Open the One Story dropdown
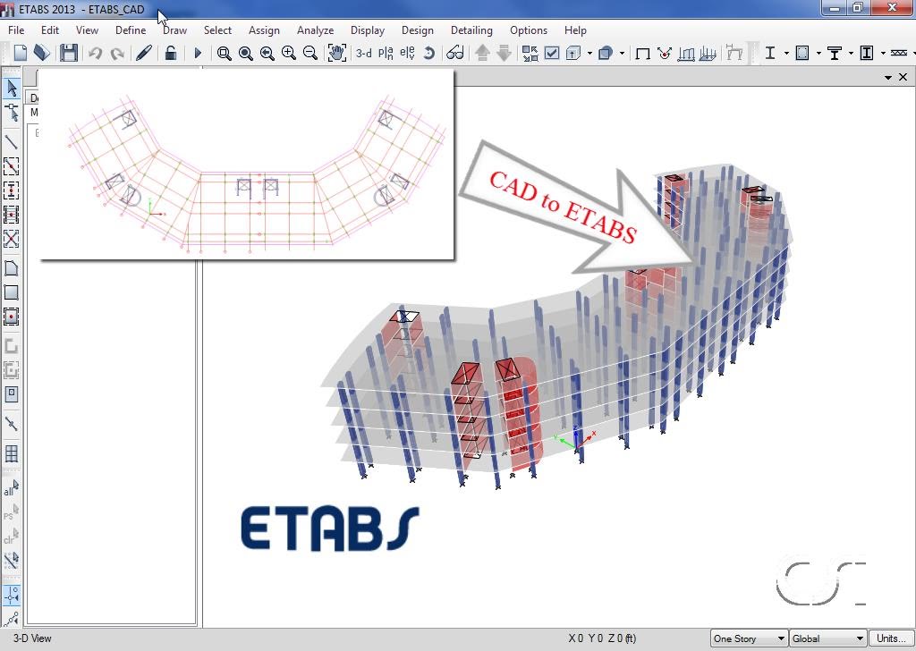This screenshot has height=651, width=916. click(749, 638)
